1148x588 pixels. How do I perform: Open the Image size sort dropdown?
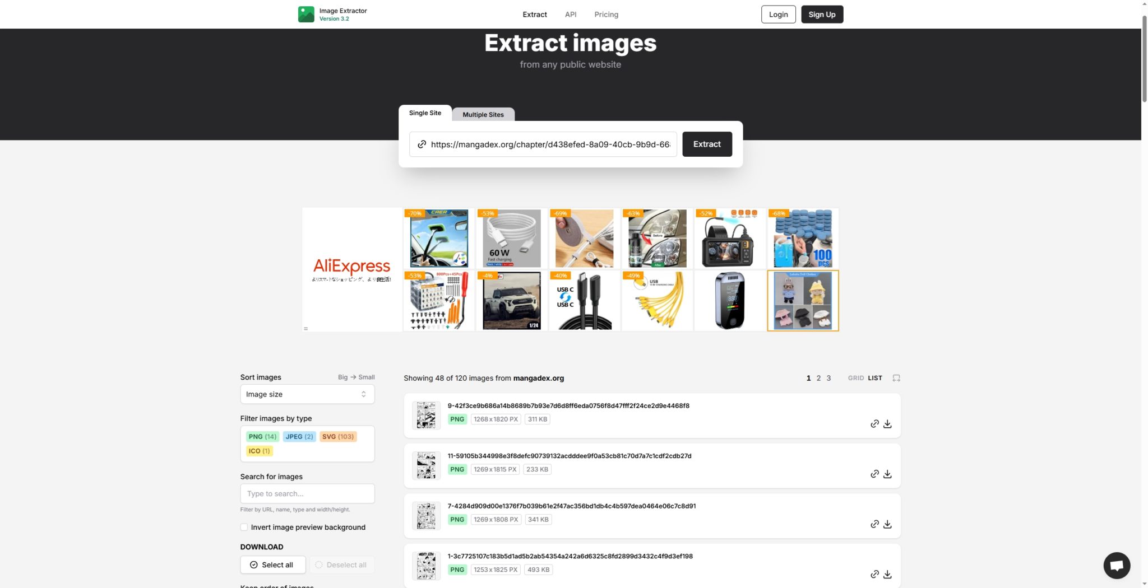[307, 394]
